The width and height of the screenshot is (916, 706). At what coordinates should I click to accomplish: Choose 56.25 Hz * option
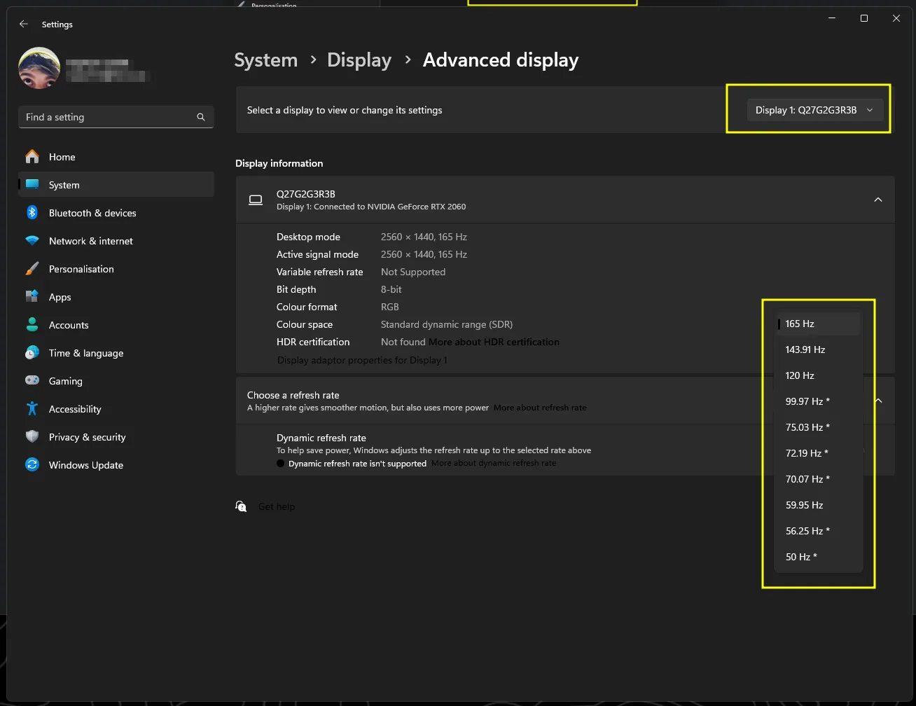coord(819,531)
